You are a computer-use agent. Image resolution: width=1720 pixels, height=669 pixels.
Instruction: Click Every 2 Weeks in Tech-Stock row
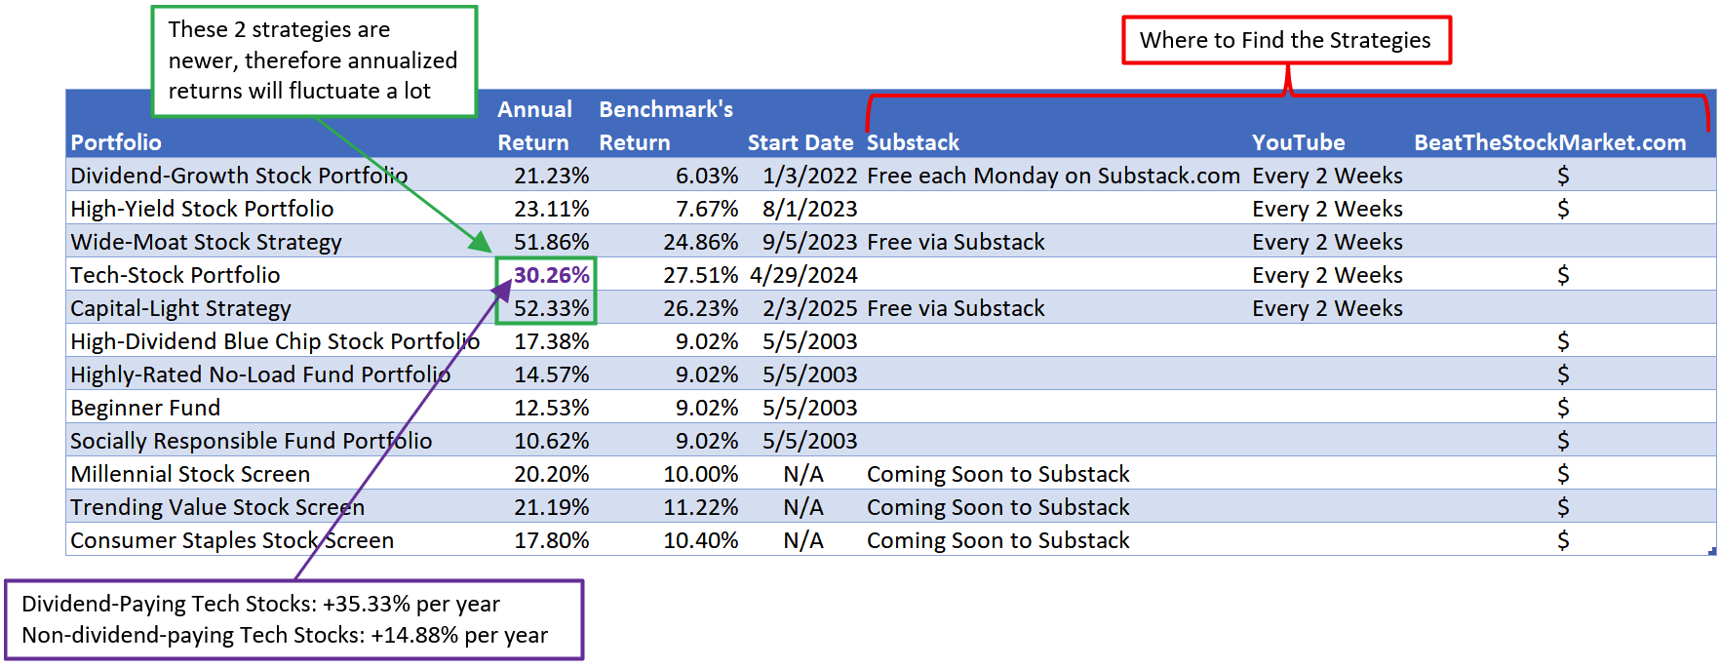(x=1328, y=275)
